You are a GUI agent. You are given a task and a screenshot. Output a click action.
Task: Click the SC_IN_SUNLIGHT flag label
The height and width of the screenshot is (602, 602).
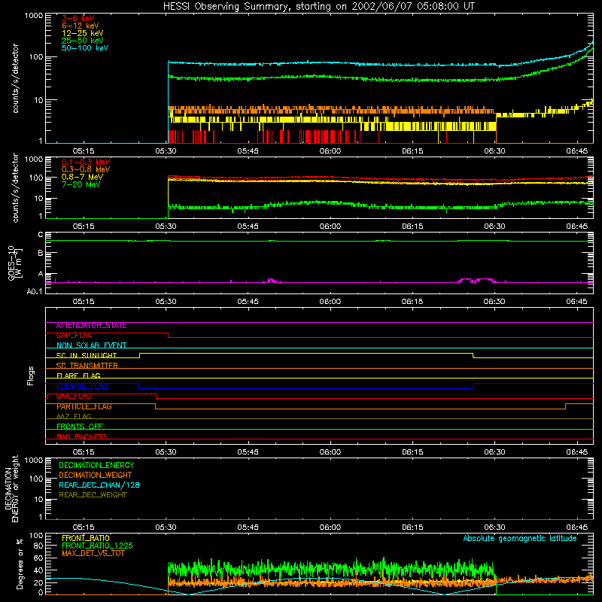coord(87,355)
